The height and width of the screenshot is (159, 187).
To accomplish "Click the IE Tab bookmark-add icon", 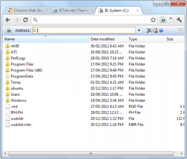I will (x=155, y=30).
